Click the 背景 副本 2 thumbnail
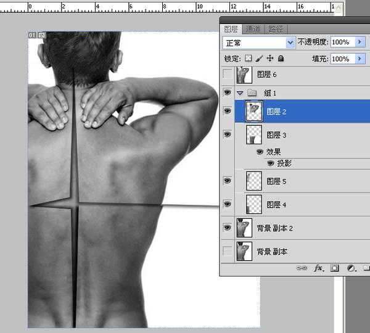The width and height of the screenshot is (370, 333). click(244, 228)
